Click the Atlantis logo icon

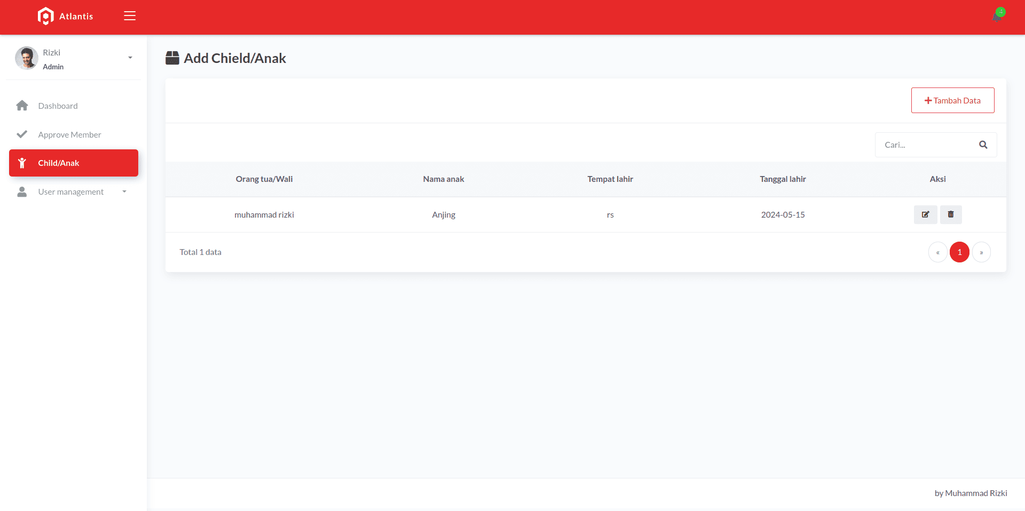46,16
